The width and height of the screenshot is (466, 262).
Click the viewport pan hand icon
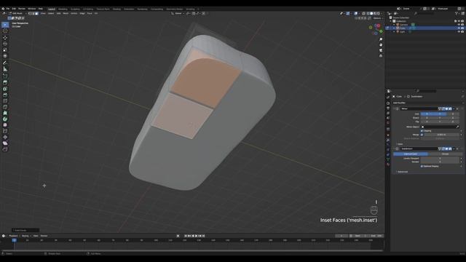(x=381, y=45)
